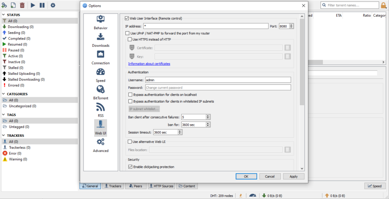Screen dimensions: 389x199
Task: Click the Resume play toolbar icon
Action: pyautogui.click(x=33, y=5)
